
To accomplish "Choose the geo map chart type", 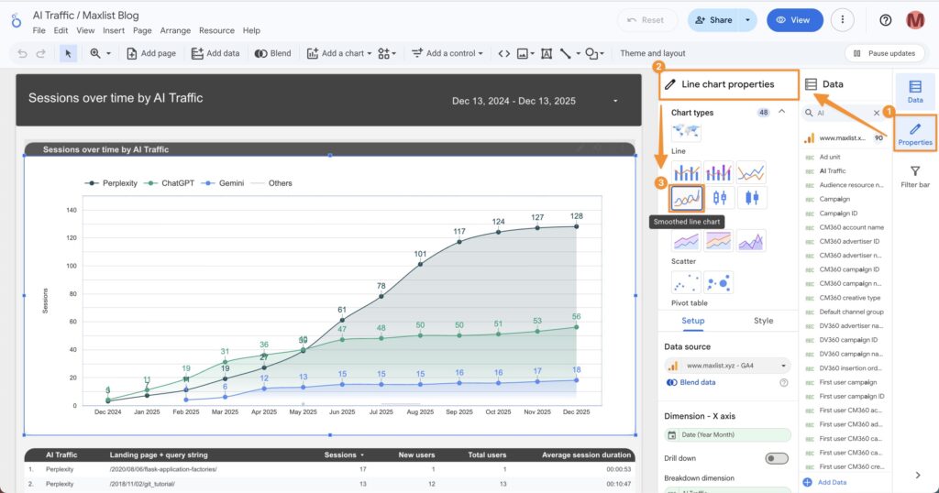I will click(x=686, y=130).
